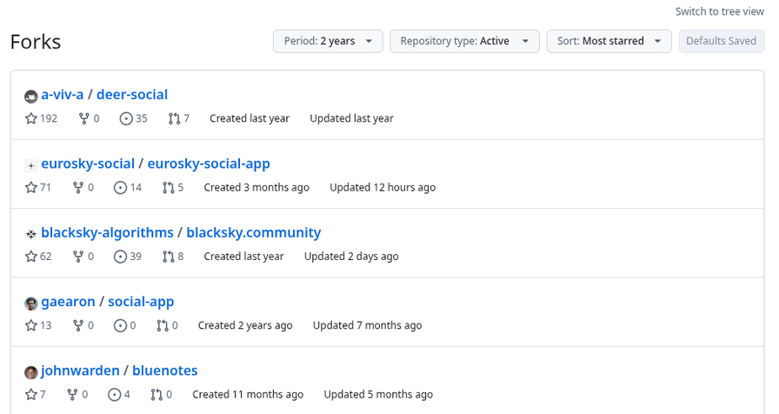Click the 'Created 11 months ago' text

pos(248,395)
